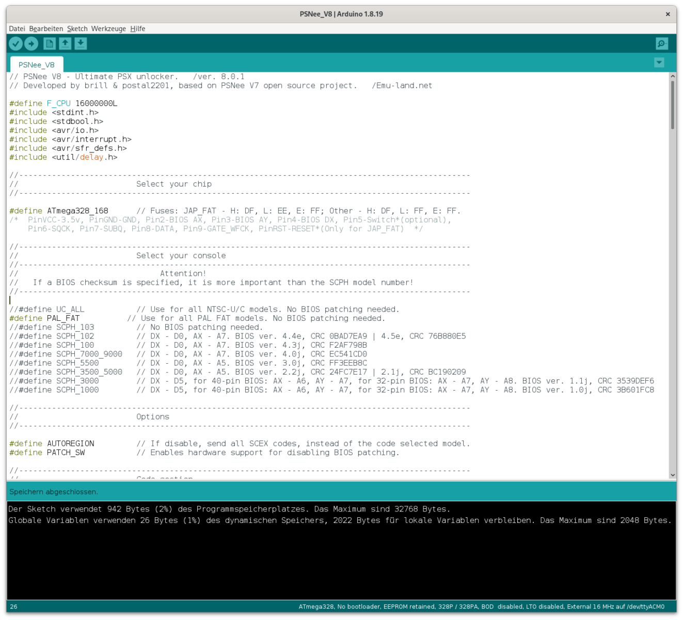683x620 pixels.
Task: Click the '#define ATmega328_168' line
Action: tap(235, 211)
